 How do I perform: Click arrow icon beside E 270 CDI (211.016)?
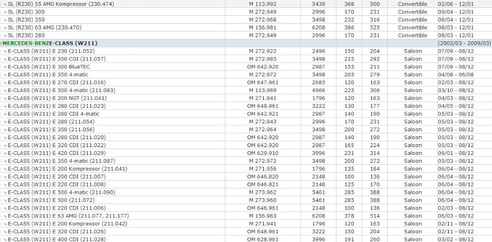[5, 83]
